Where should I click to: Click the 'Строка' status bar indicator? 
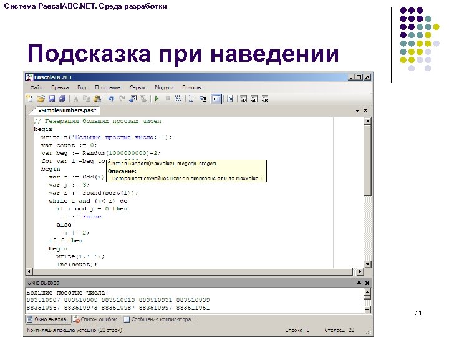click(x=297, y=330)
